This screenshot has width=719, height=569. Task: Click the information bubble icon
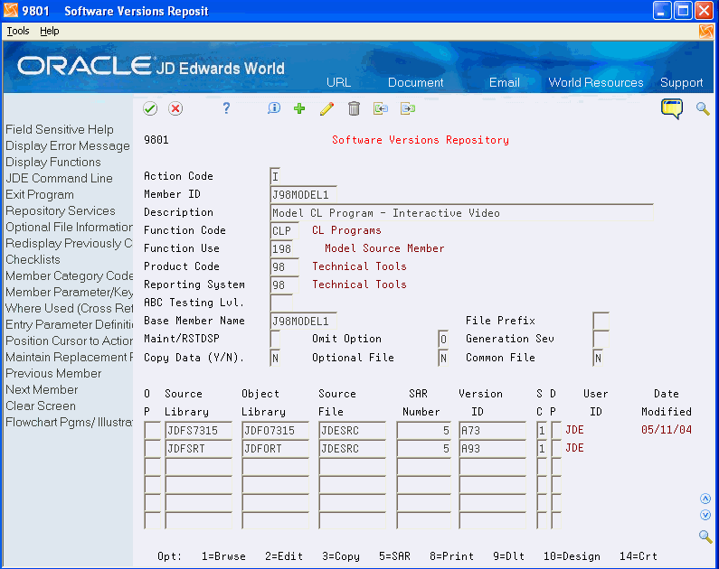click(x=274, y=108)
